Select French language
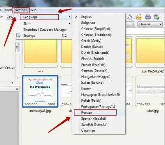This screenshot has height=145, width=165. point(99,65)
